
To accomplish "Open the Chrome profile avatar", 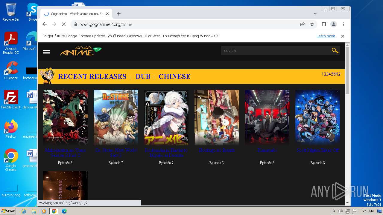I will coord(334,24).
